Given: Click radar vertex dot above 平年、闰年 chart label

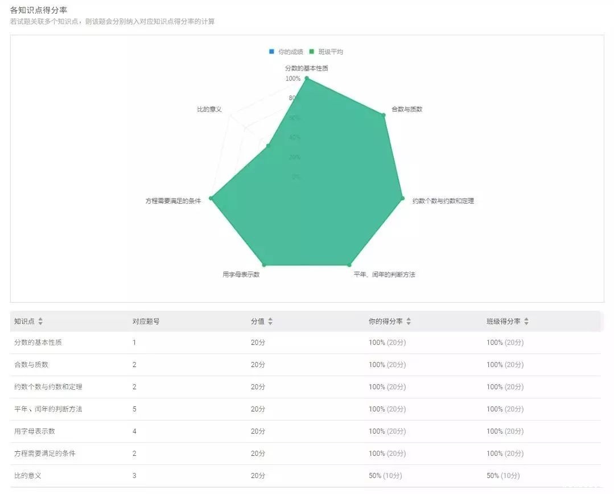Looking at the screenshot, I should 349,265.
